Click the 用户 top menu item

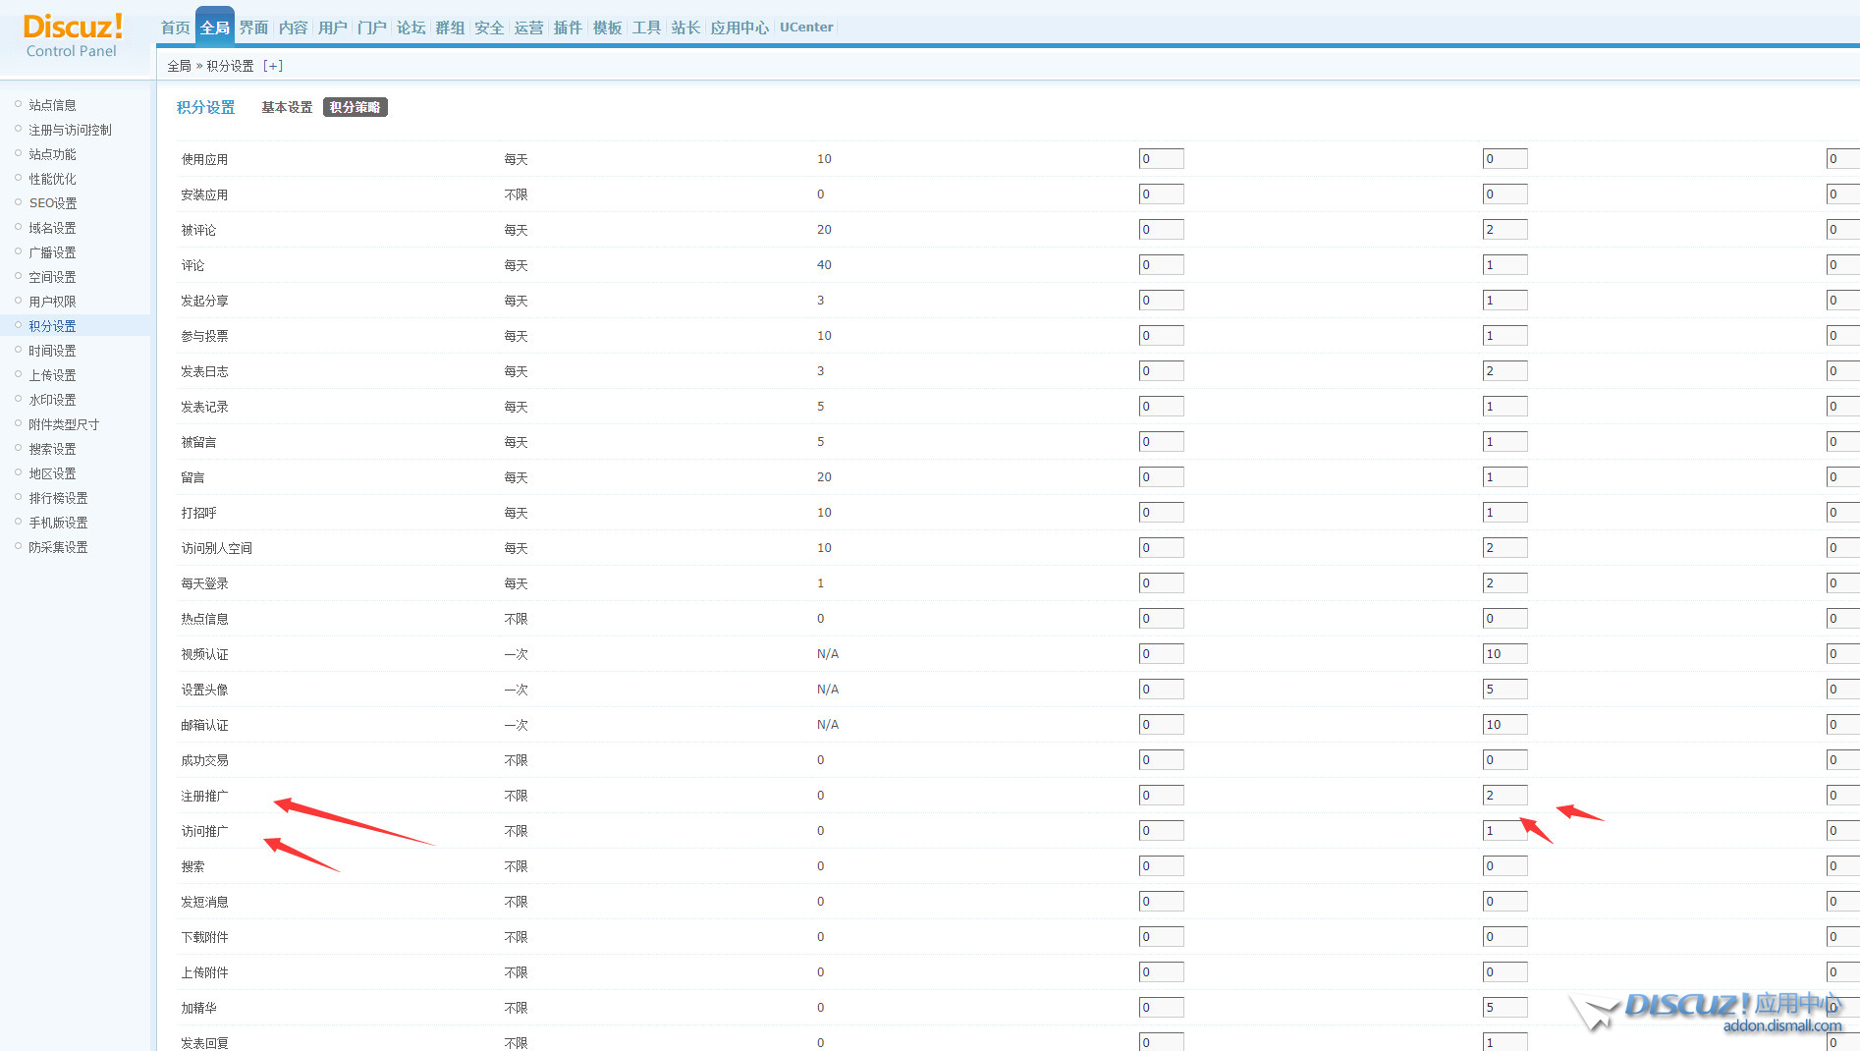point(332,28)
